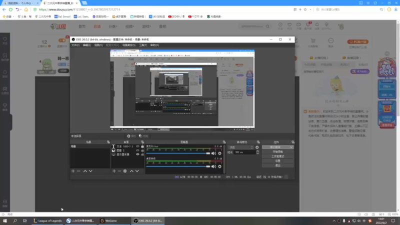Toggle visibility of the Display Capture source
The height and width of the screenshot is (225, 400).
tap(138, 154)
